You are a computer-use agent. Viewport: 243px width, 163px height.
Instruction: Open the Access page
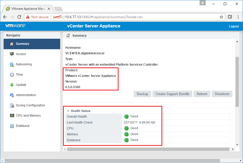(x=32, y=54)
